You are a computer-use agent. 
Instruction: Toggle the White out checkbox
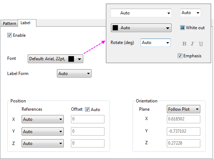click(182, 28)
